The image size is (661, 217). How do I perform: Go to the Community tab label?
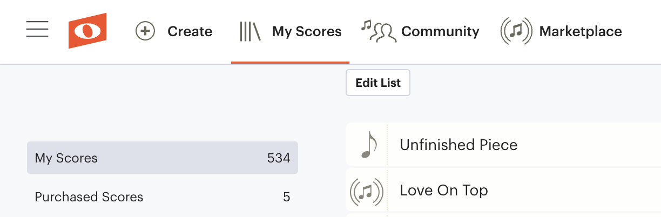point(440,31)
